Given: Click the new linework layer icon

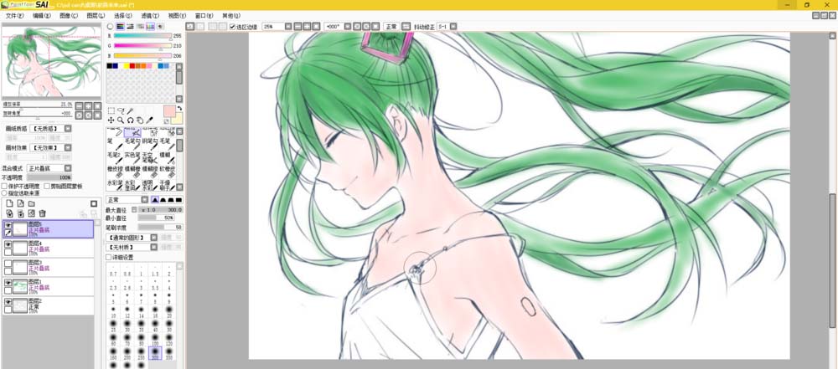Looking at the screenshot, I should point(20,203).
